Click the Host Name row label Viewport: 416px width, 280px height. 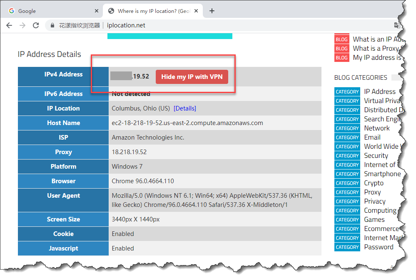point(63,123)
